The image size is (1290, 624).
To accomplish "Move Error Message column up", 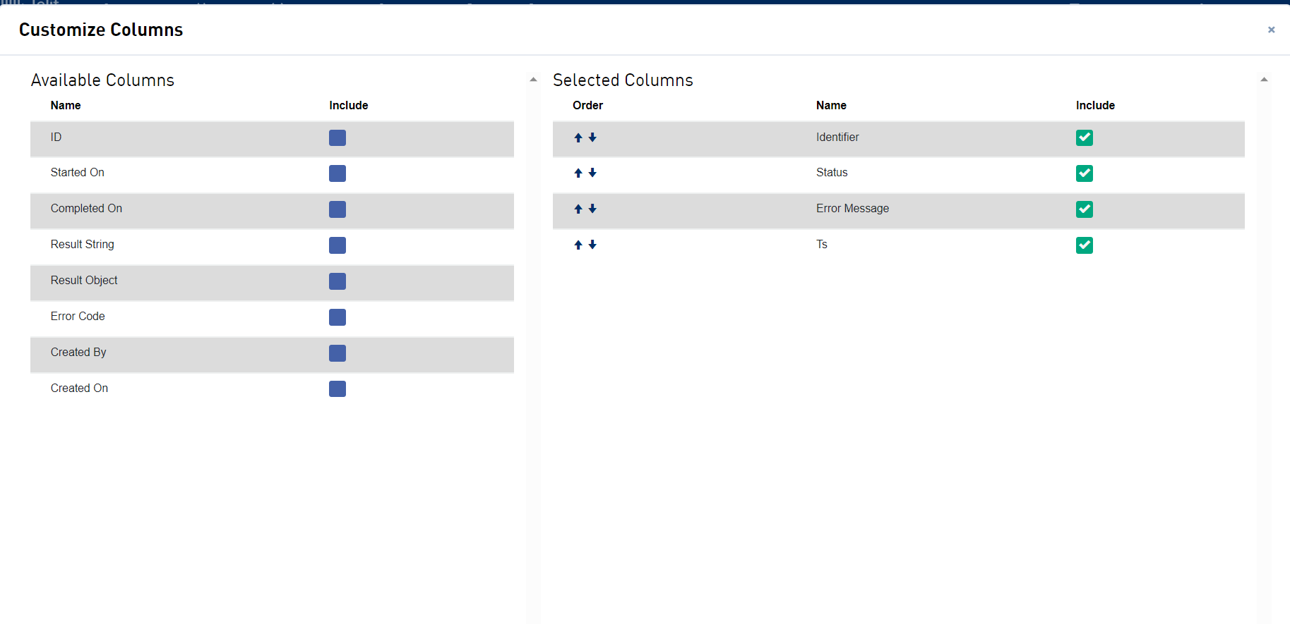I will [578, 209].
